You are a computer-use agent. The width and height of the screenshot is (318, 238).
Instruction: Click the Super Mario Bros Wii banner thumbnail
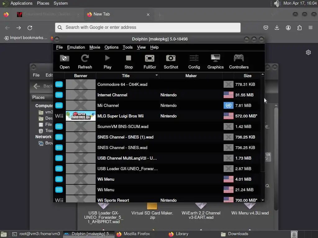coord(80,116)
